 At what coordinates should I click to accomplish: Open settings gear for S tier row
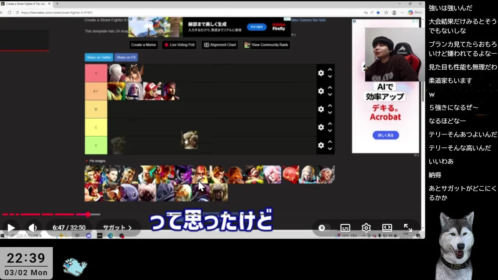click(321, 73)
